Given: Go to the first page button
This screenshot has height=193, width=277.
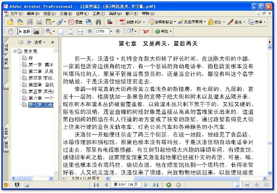Looking at the screenshot, I should tap(96, 185).
